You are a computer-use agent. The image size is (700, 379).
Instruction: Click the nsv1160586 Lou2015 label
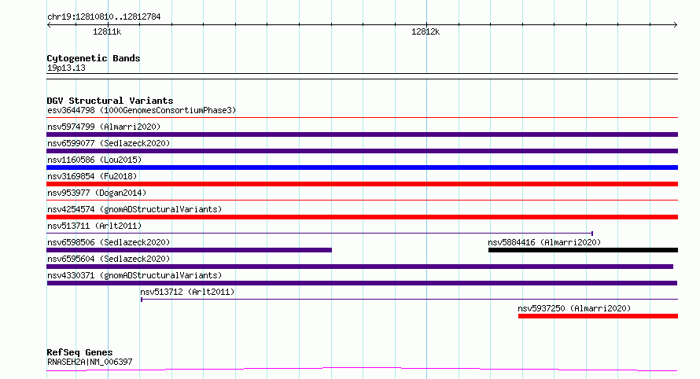point(94,160)
